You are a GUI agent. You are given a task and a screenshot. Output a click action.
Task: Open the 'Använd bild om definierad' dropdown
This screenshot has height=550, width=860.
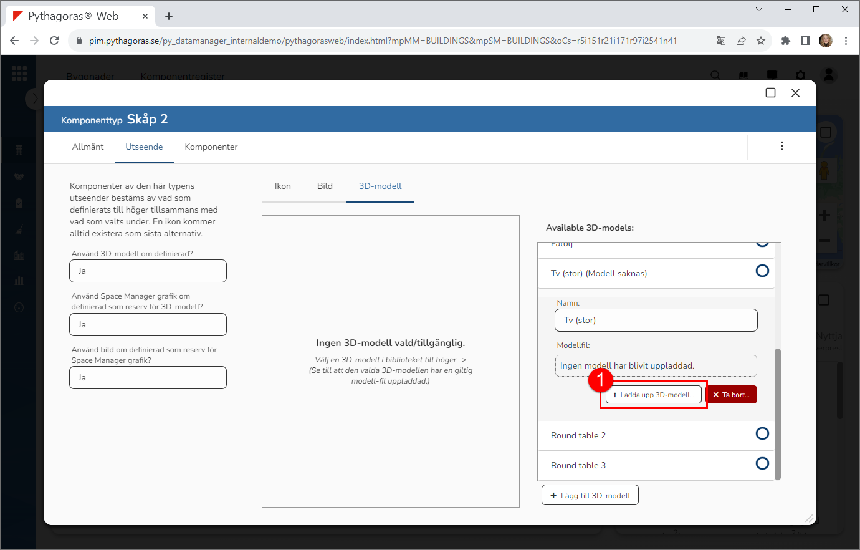(148, 378)
